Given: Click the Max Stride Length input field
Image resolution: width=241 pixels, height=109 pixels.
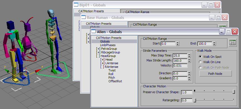Looking at the screenshot, I should 180,61.
